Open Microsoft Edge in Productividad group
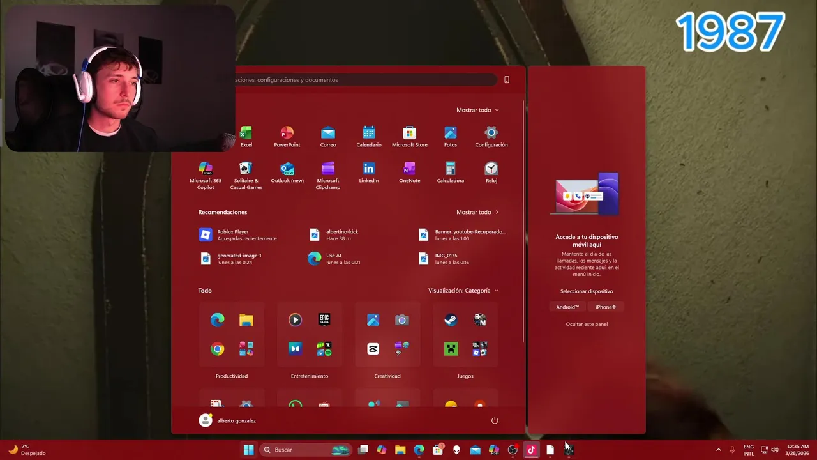817x460 pixels. pos(218,320)
